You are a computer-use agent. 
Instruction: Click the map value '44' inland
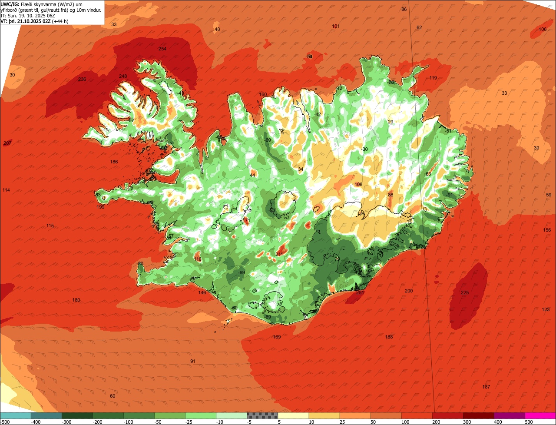click(252, 175)
